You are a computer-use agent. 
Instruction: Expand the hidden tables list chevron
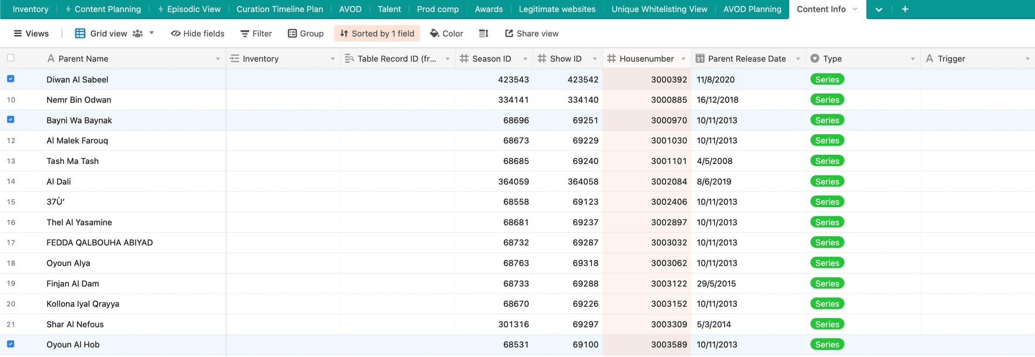879,10
